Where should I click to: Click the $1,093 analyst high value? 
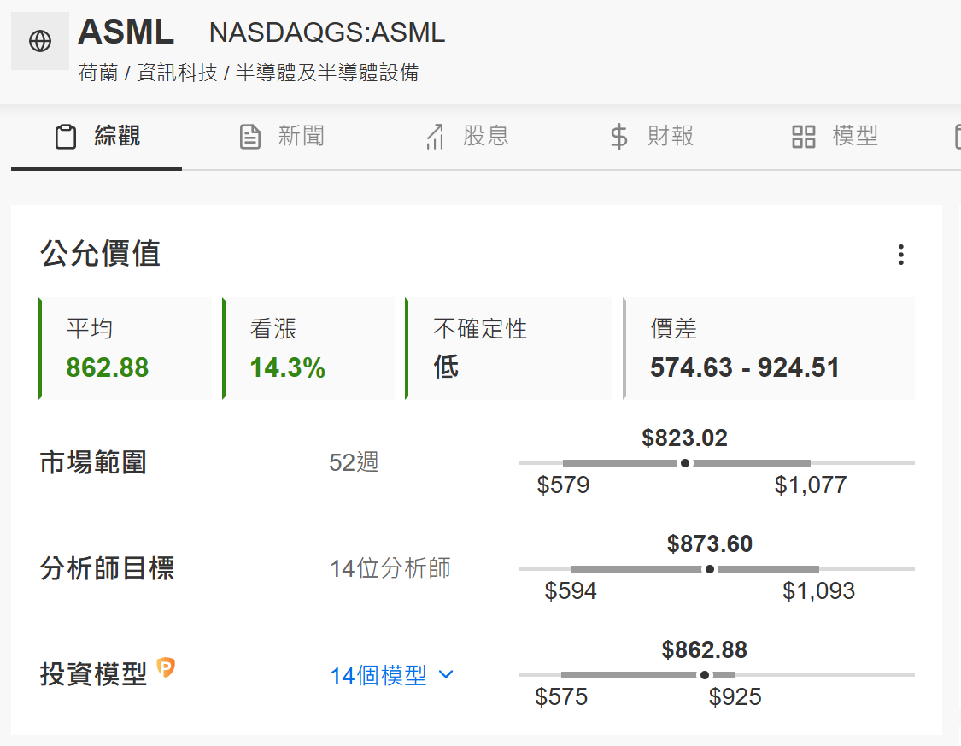click(x=819, y=591)
